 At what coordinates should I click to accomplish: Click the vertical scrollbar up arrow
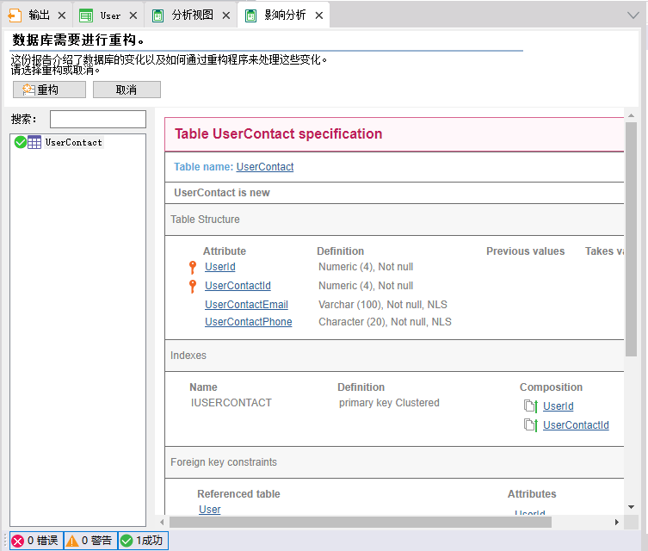click(x=631, y=115)
